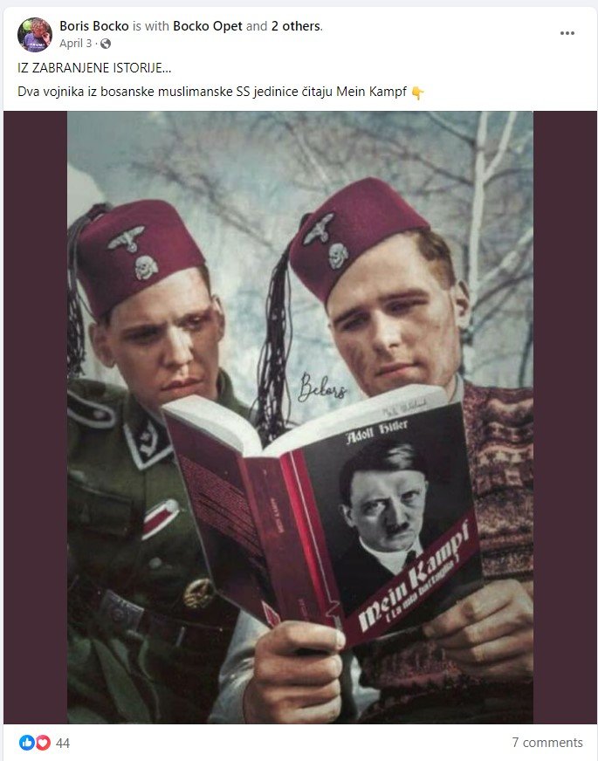This screenshot has width=598, height=761.
Task: Click the 'Dva vojnika iz bosanske' caption line
Action: [x=211, y=92]
